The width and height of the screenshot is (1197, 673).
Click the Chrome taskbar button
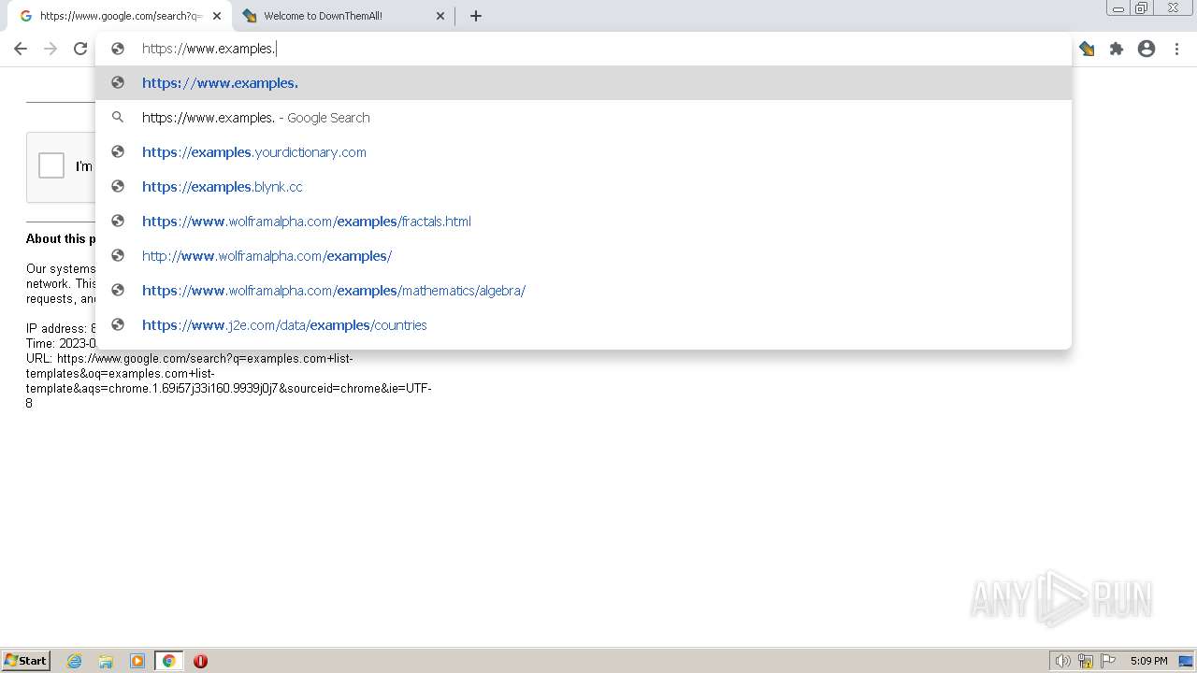(168, 661)
